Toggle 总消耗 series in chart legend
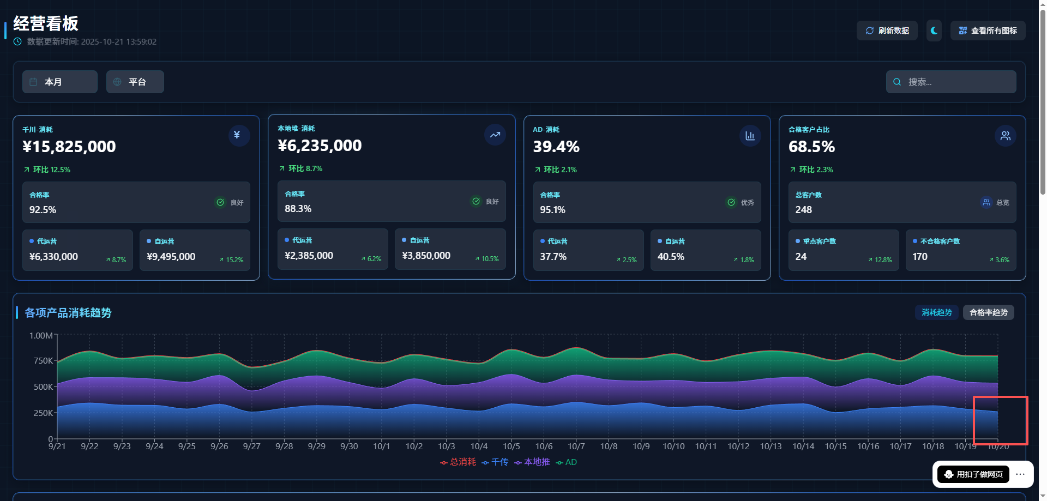Screen dimensions: 1047x501 tap(458, 462)
